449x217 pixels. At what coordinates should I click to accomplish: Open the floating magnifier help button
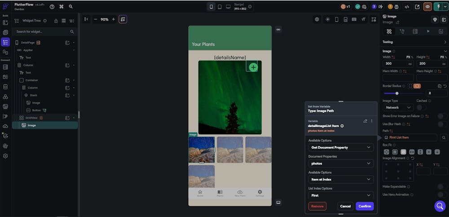tap(440, 205)
